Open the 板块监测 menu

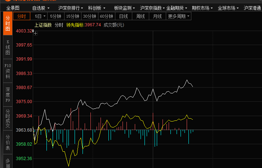(x=124, y=8)
